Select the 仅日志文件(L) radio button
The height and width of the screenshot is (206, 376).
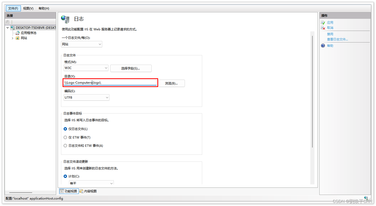[x=65, y=129]
